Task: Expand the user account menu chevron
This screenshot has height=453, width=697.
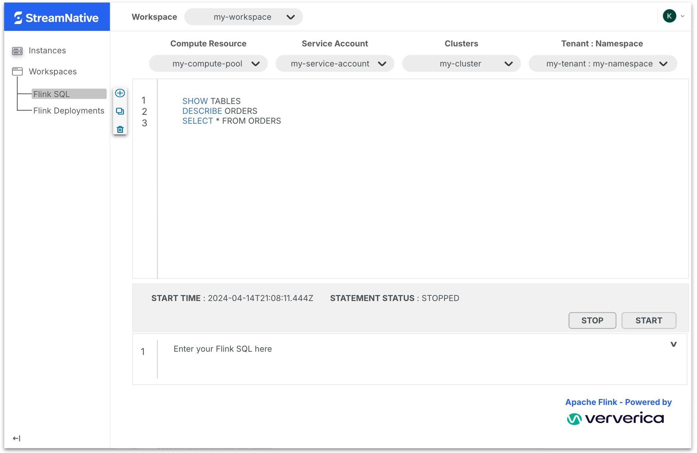Action: pyautogui.click(x=683, y=16)
